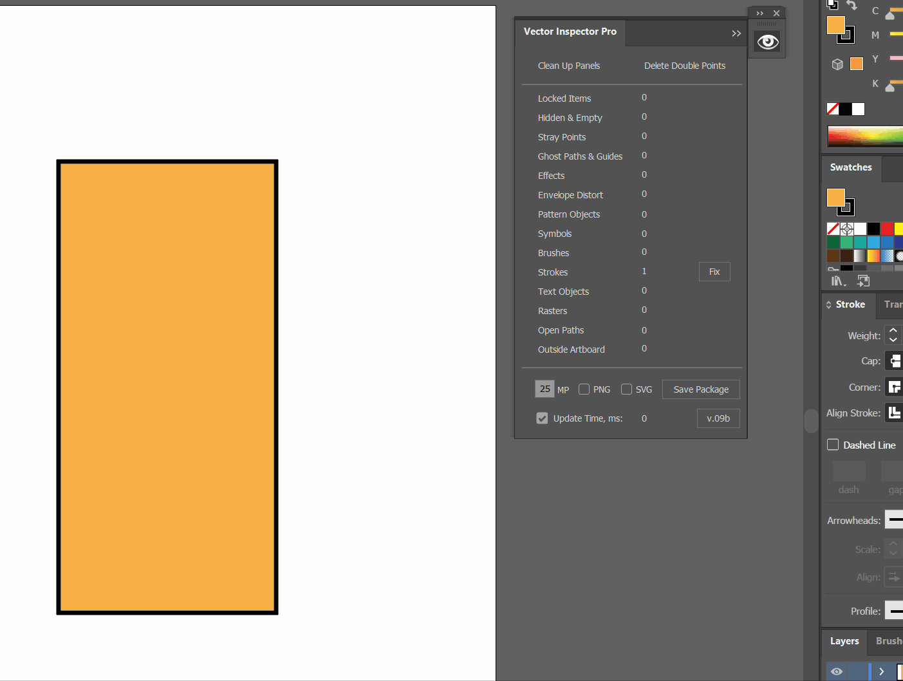Click Show Swatch Kinds menu icon

click(x=864, y=281)
